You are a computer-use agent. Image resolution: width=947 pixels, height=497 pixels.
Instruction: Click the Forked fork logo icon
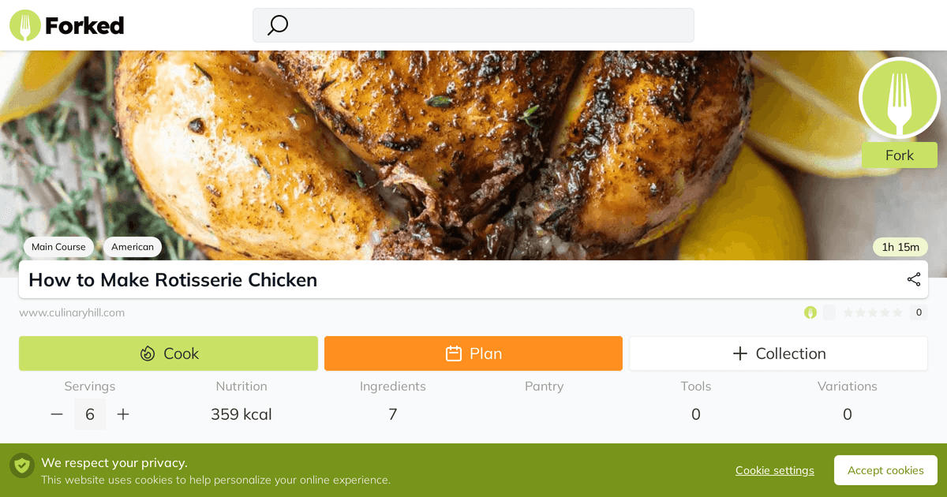(x=25, y=24)
